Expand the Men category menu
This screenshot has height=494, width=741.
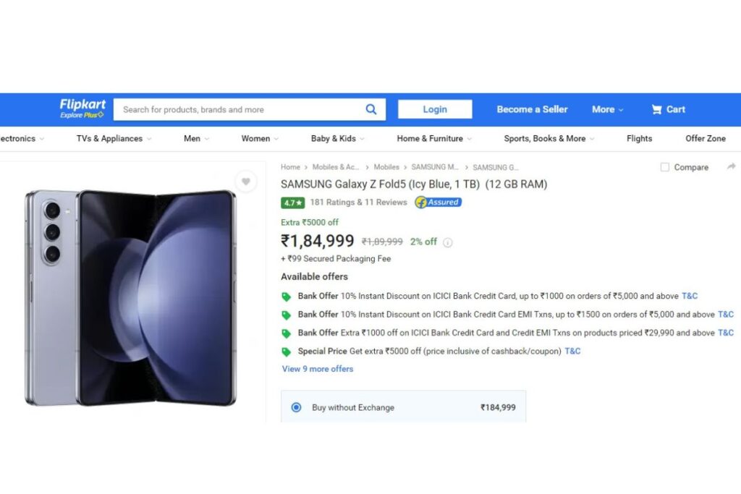(196, 138)
